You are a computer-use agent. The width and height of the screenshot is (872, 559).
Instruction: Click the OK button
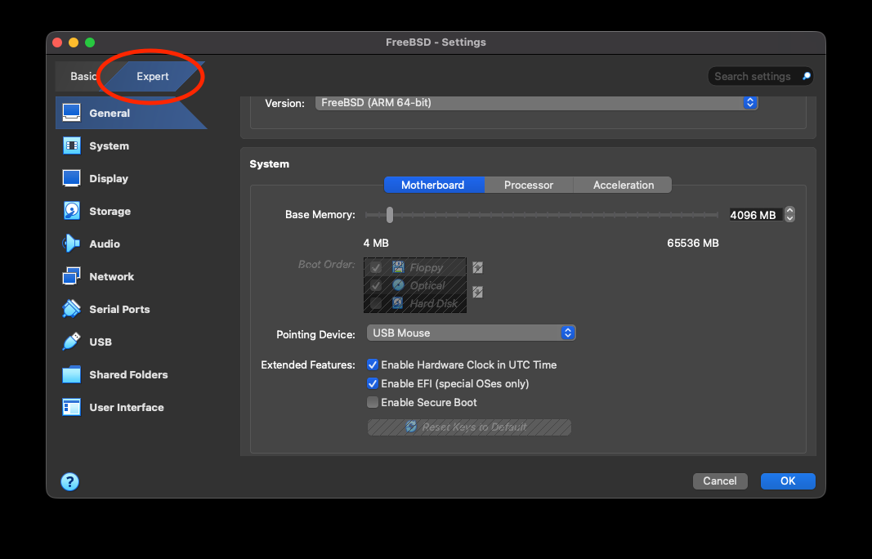(x=788, y=481)
